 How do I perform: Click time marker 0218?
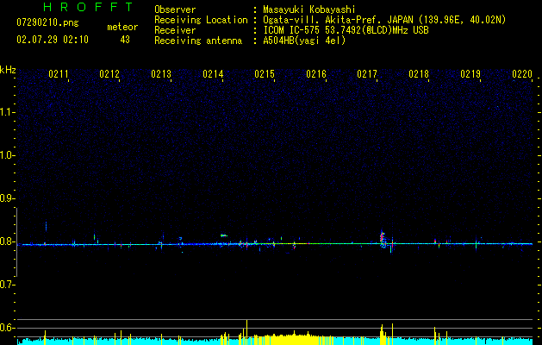[419, 74]
